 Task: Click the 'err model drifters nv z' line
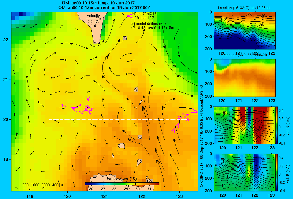point(148,24)
